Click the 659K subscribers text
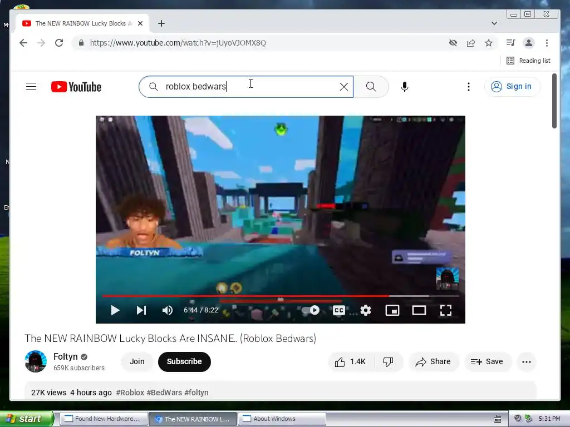The image size is (570, 427). [x=79, y=368]
